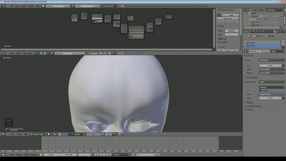Click the grease pencil draw icon beside New
This screenshot has width=286, height=161.
point(219,15)
